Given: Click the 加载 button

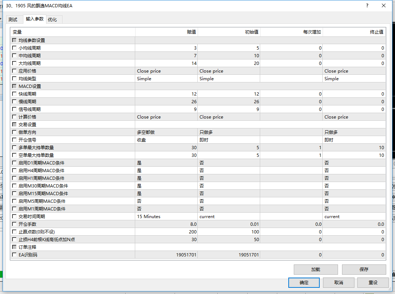Looking at the screenshot, I should pyautogui.click(x=316, y=269).
